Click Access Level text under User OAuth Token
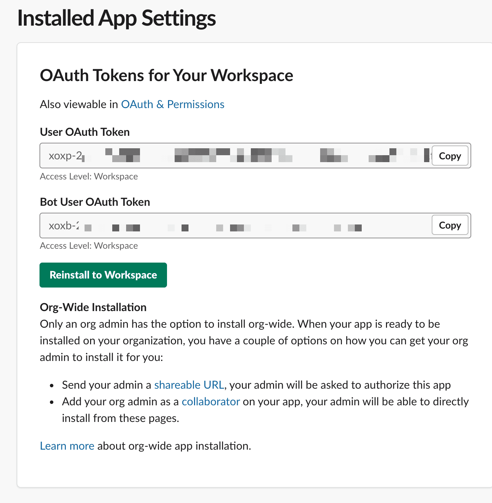The image size is (492, 503). pos(89,177)
